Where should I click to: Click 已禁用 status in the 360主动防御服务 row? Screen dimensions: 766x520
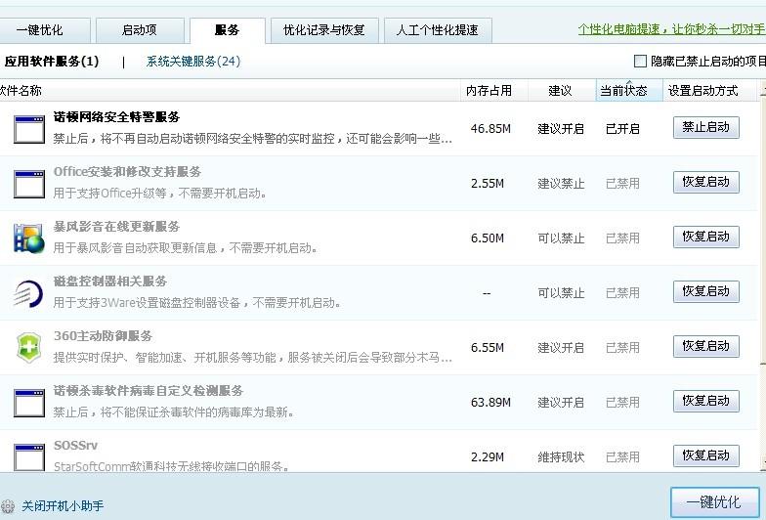click(x=623, y=348)
